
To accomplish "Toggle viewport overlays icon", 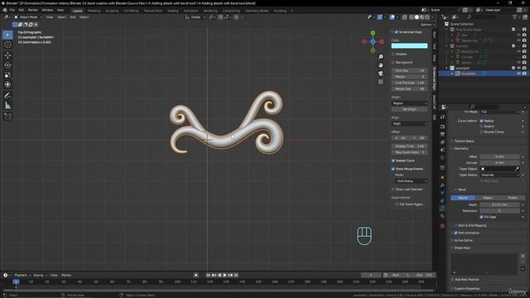I will (393, 17).
